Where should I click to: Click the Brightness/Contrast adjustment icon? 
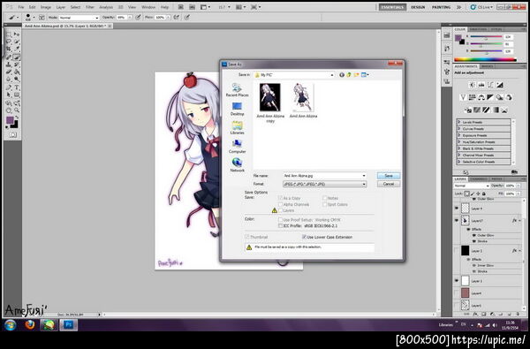point(473,85)
